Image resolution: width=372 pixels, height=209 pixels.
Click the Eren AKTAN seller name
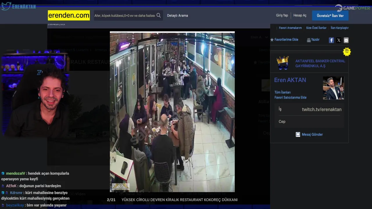290,80
